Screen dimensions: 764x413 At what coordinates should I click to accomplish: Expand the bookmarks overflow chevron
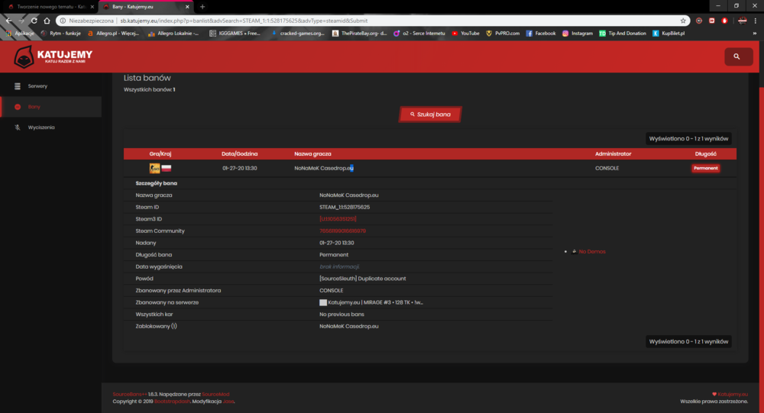point(755,34)
